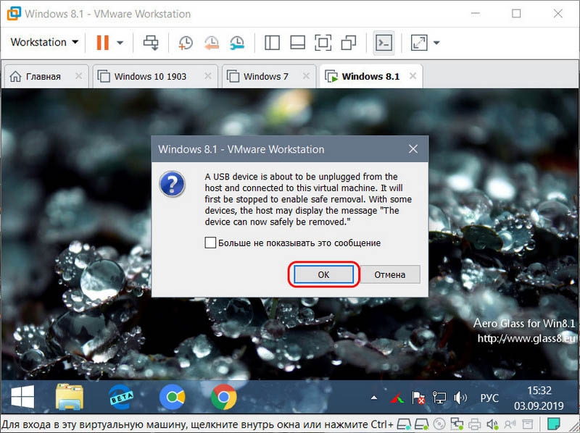
Task: Open the Workstation menu
Action: 44,42
